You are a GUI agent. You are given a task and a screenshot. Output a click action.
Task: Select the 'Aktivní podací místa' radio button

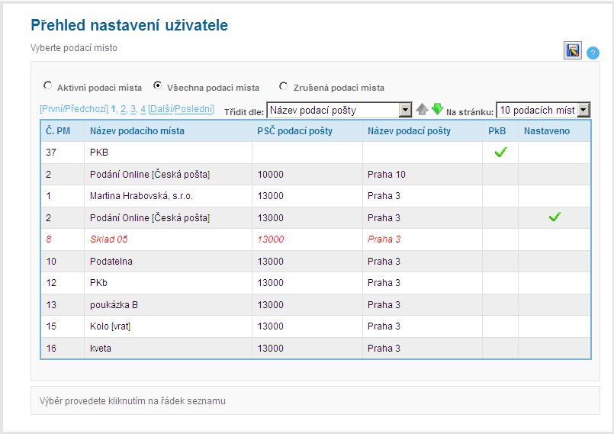48,86
